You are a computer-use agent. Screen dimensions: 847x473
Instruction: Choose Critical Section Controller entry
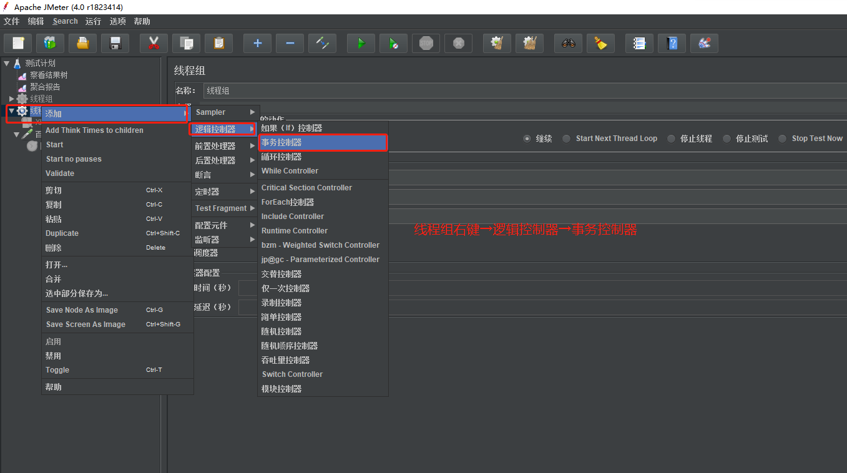[323, 188]
